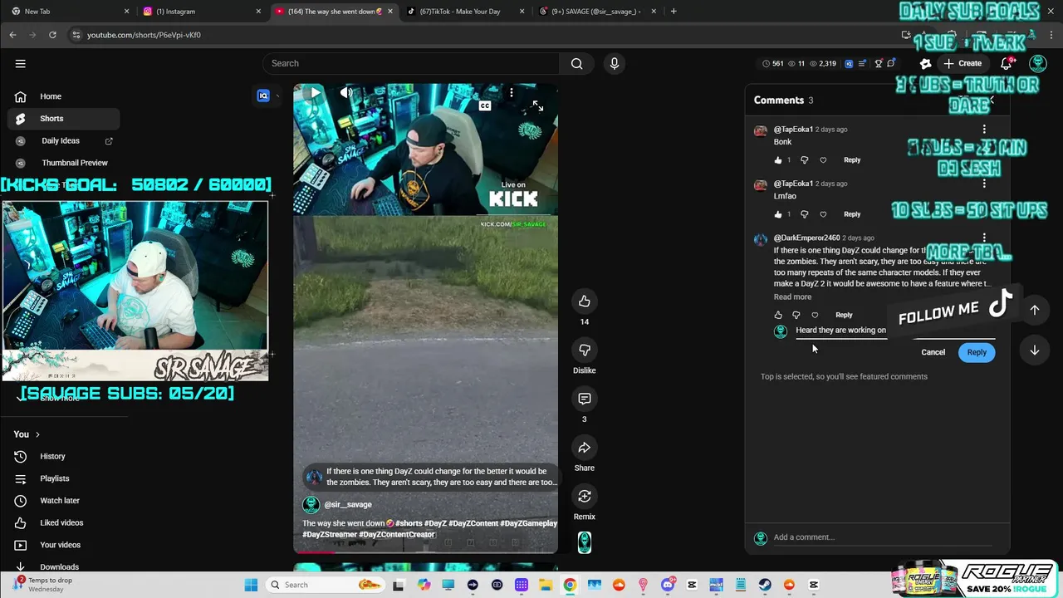Start voice search with microphone icon
The height and width of the screenshot is (598, 1063).
coord(615,63)
